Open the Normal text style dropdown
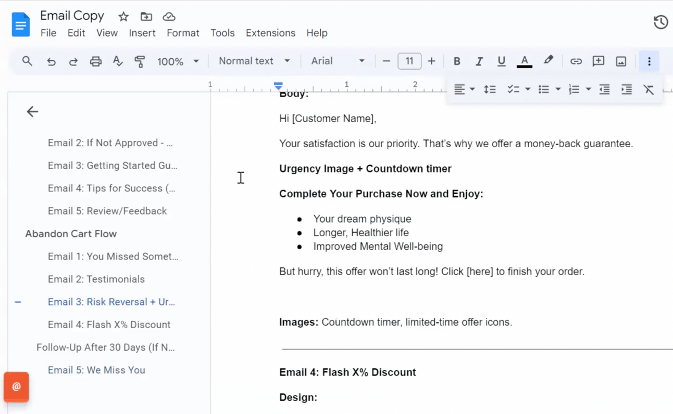 tap(254, 61)
